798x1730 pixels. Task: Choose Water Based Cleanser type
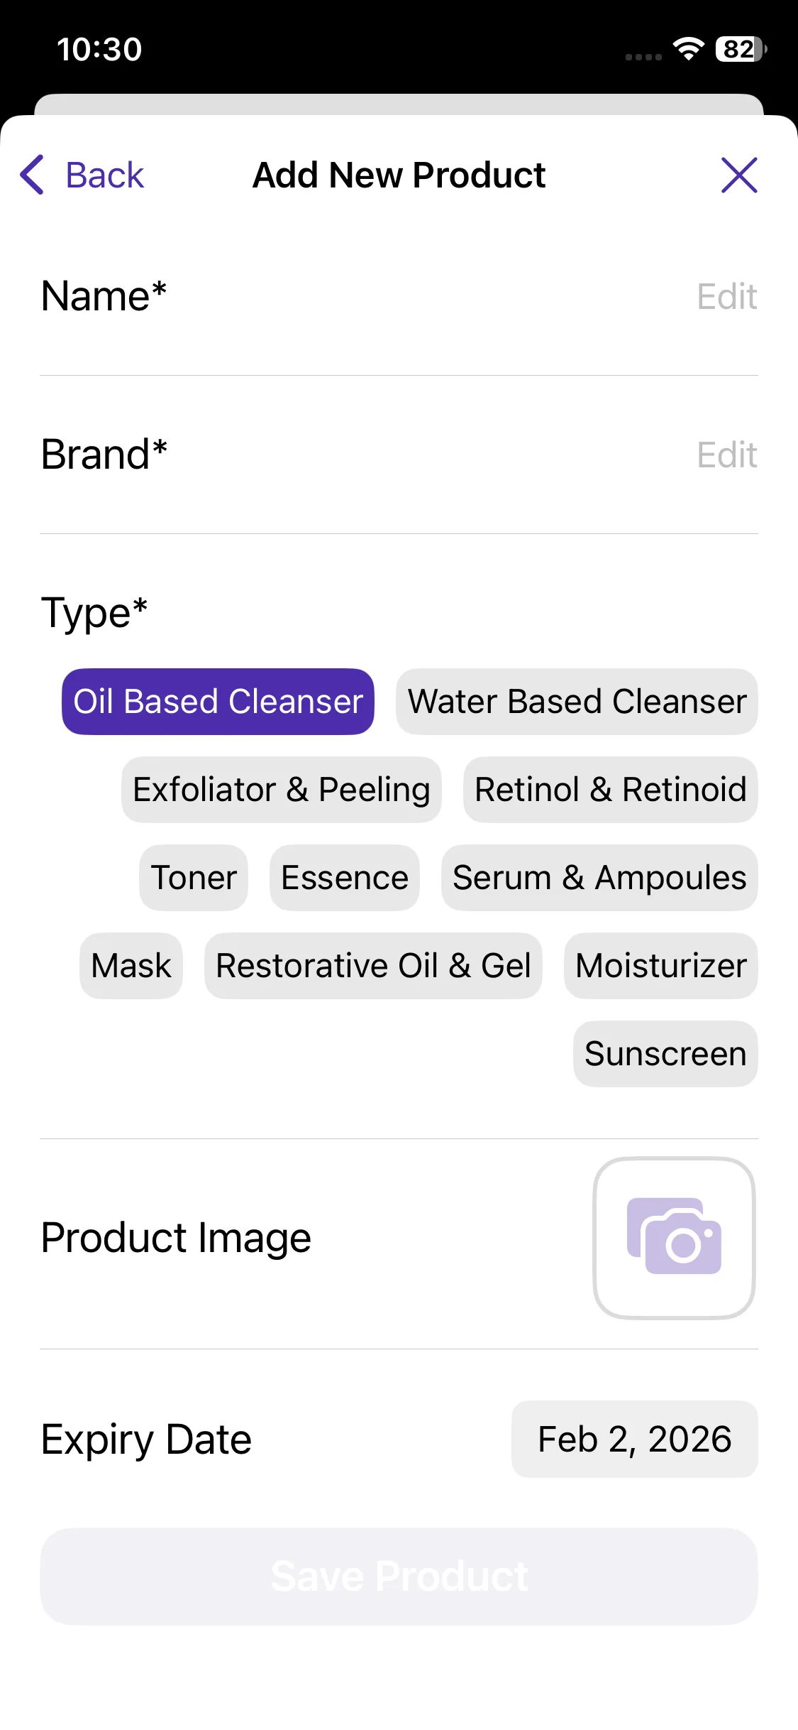click(577, 702)
